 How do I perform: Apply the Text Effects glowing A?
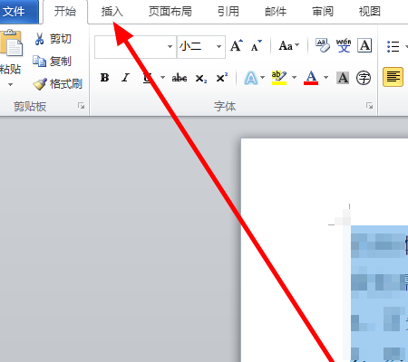click(251, 78)
